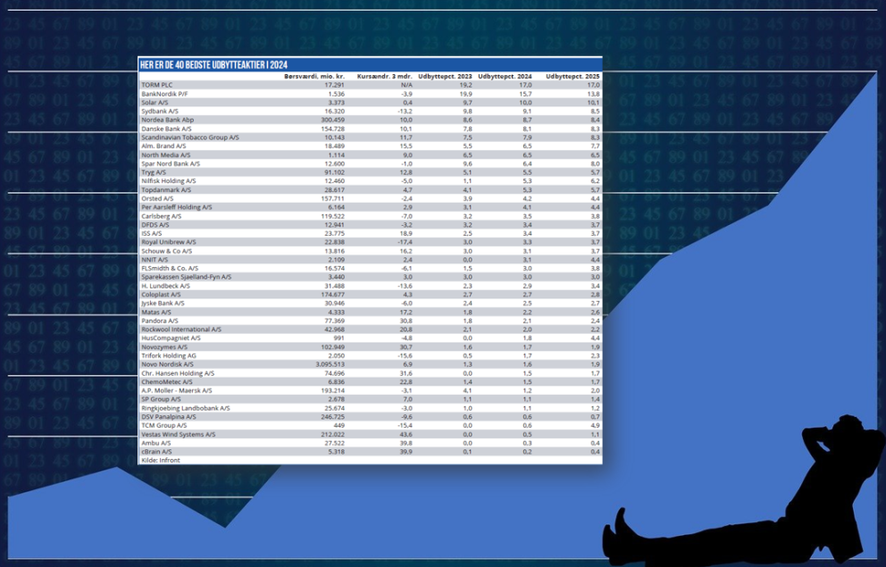Click 'ISS A/S' in the table
Viewport: 886px width, 567px height.
(x=152, y=233)
